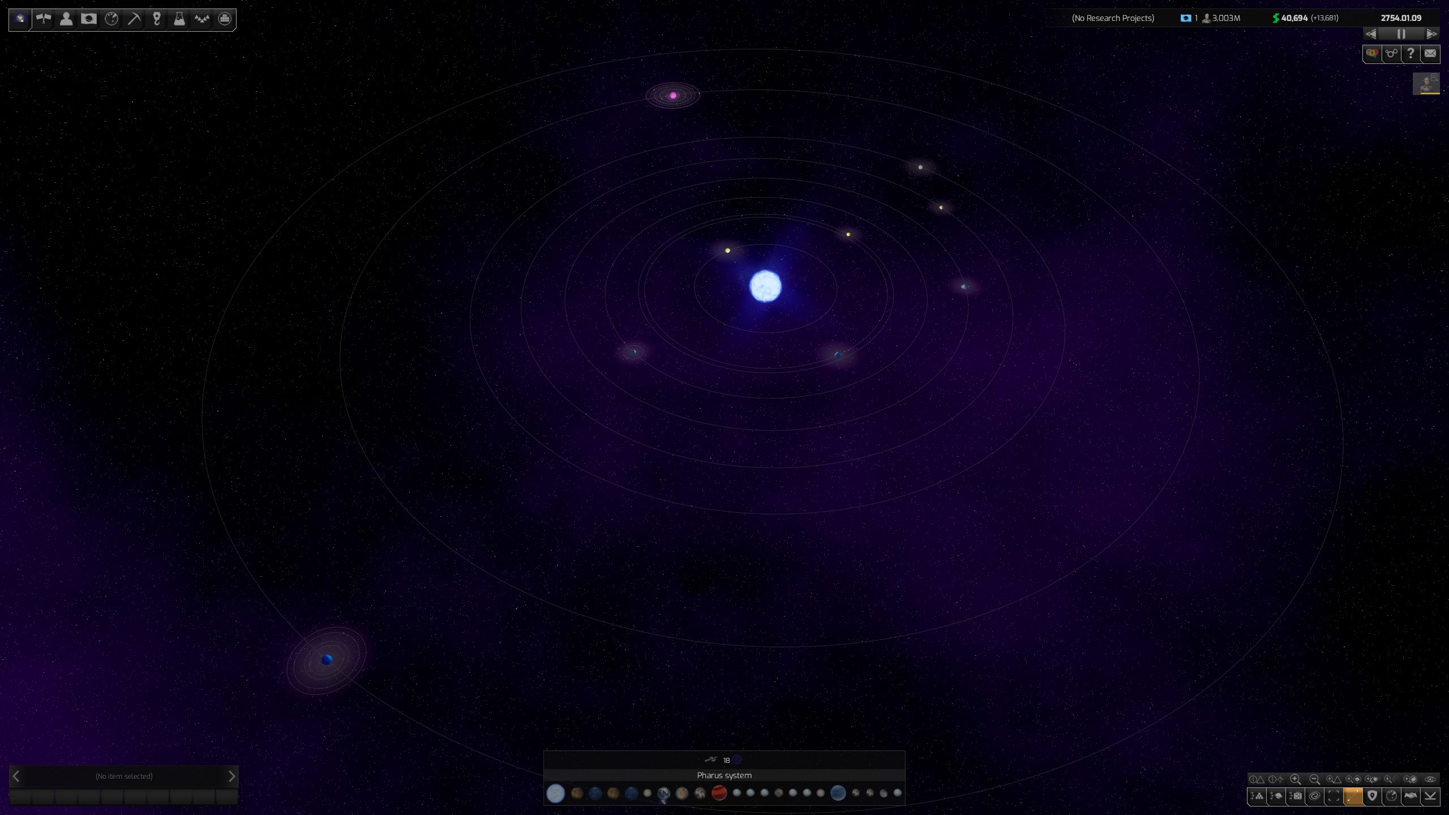Select the pink ringed planet on map
Screen dimensions: 1449x815
(673, 95)
